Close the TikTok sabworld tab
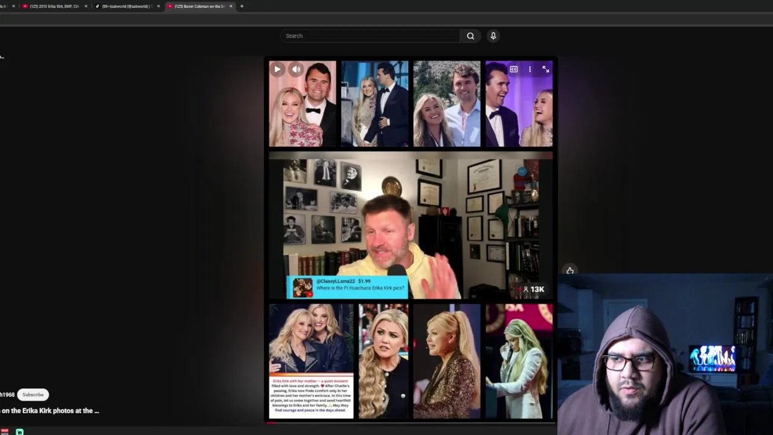This screenshot has height=435, width=773. click(158, 6)
